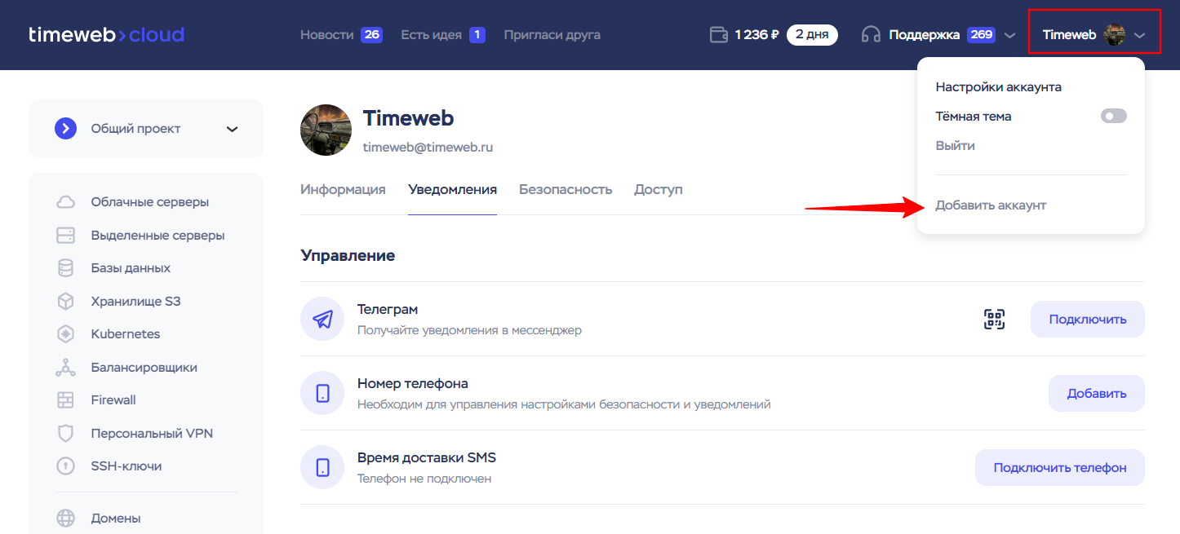Click the Балансировщики icon in sidebar
Image resolution: width=1180 pixels, height=534 pixels.
[65, 368]
